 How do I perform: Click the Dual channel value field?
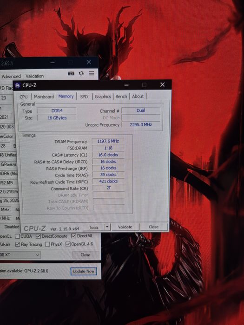pos(141,110)
